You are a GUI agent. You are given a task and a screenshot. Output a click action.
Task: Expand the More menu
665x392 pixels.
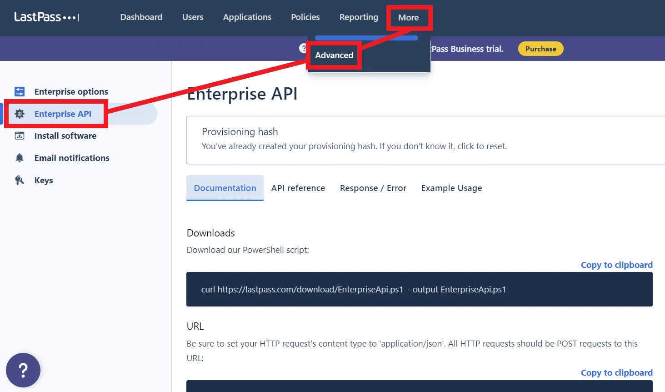click(x=409, y=18)
